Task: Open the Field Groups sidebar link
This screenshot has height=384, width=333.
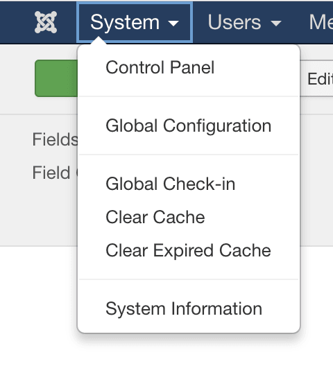Action: coord(55,173)
